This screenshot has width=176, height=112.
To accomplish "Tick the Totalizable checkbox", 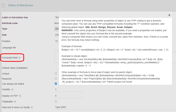I will pyautogui.click(x=56, y=101).
